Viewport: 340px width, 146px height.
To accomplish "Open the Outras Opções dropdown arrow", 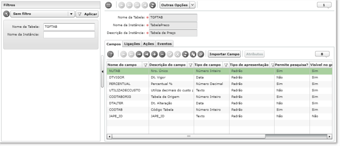I will tap(192, 5).
